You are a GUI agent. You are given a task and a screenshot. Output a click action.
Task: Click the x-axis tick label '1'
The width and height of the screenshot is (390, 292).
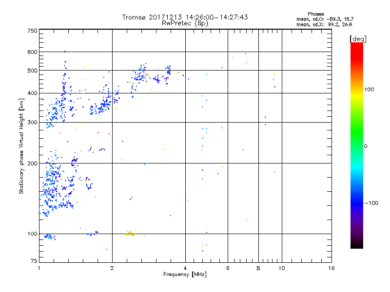[39, 268]
